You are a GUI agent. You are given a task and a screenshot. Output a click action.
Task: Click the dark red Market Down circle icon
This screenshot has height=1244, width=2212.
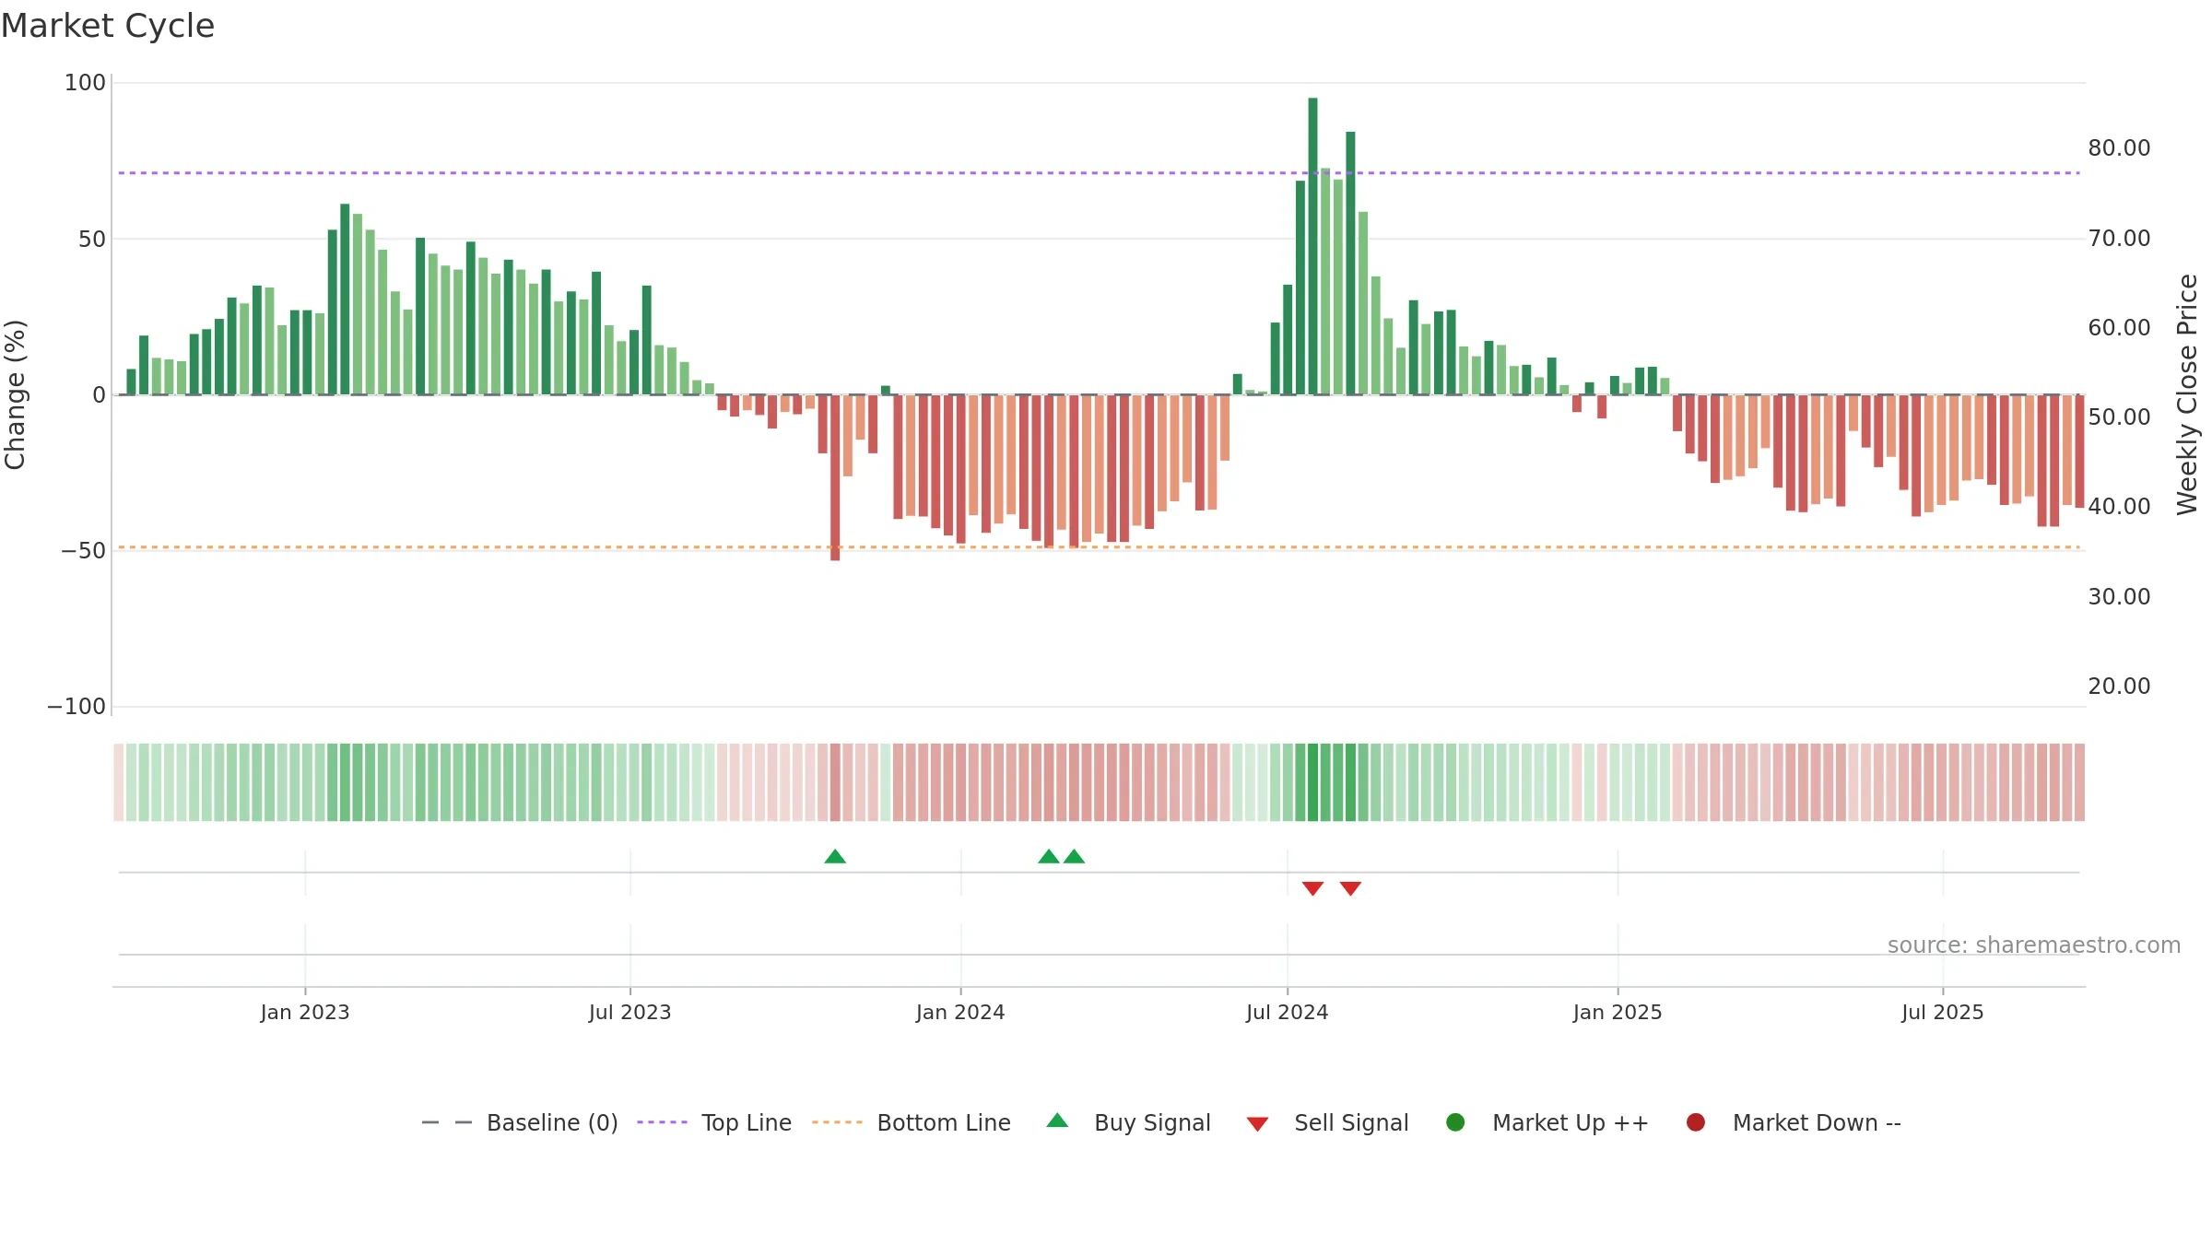pyautogui.click(x=1695, y=1122)
